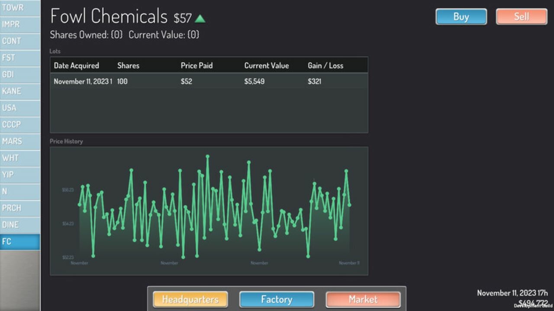The height and width of the screenshot is (311, 554).
Task: Choose the CONT ticker from list
Action: point(20,41)
